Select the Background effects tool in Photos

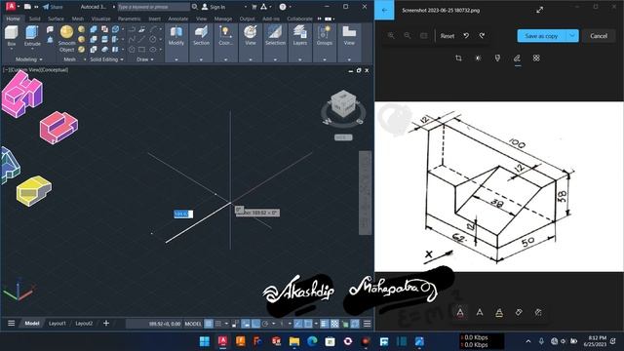point(536,58)
